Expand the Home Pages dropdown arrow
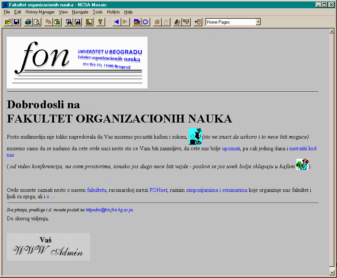The width and height of the screenshot is (337, 278). point(258,22)
